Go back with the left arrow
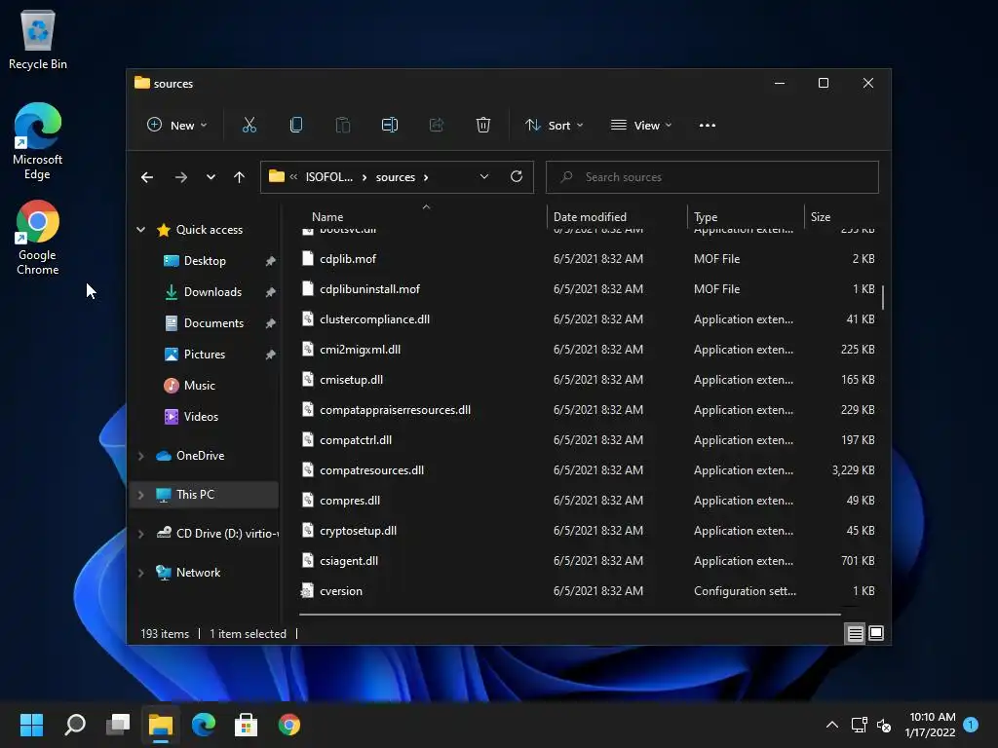The image size is (998, 748). [147, 177]
